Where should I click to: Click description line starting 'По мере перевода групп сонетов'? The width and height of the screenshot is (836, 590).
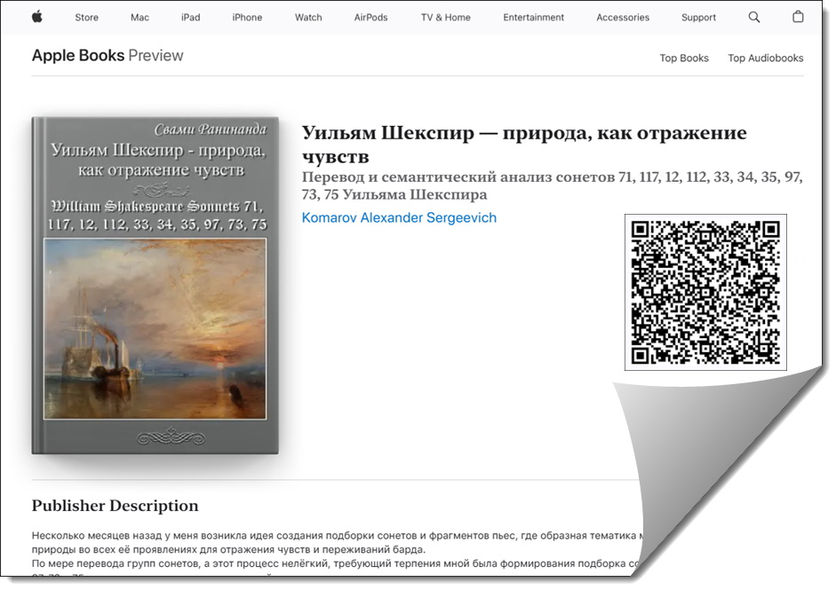pyautogui.click(x=336, y=563)
